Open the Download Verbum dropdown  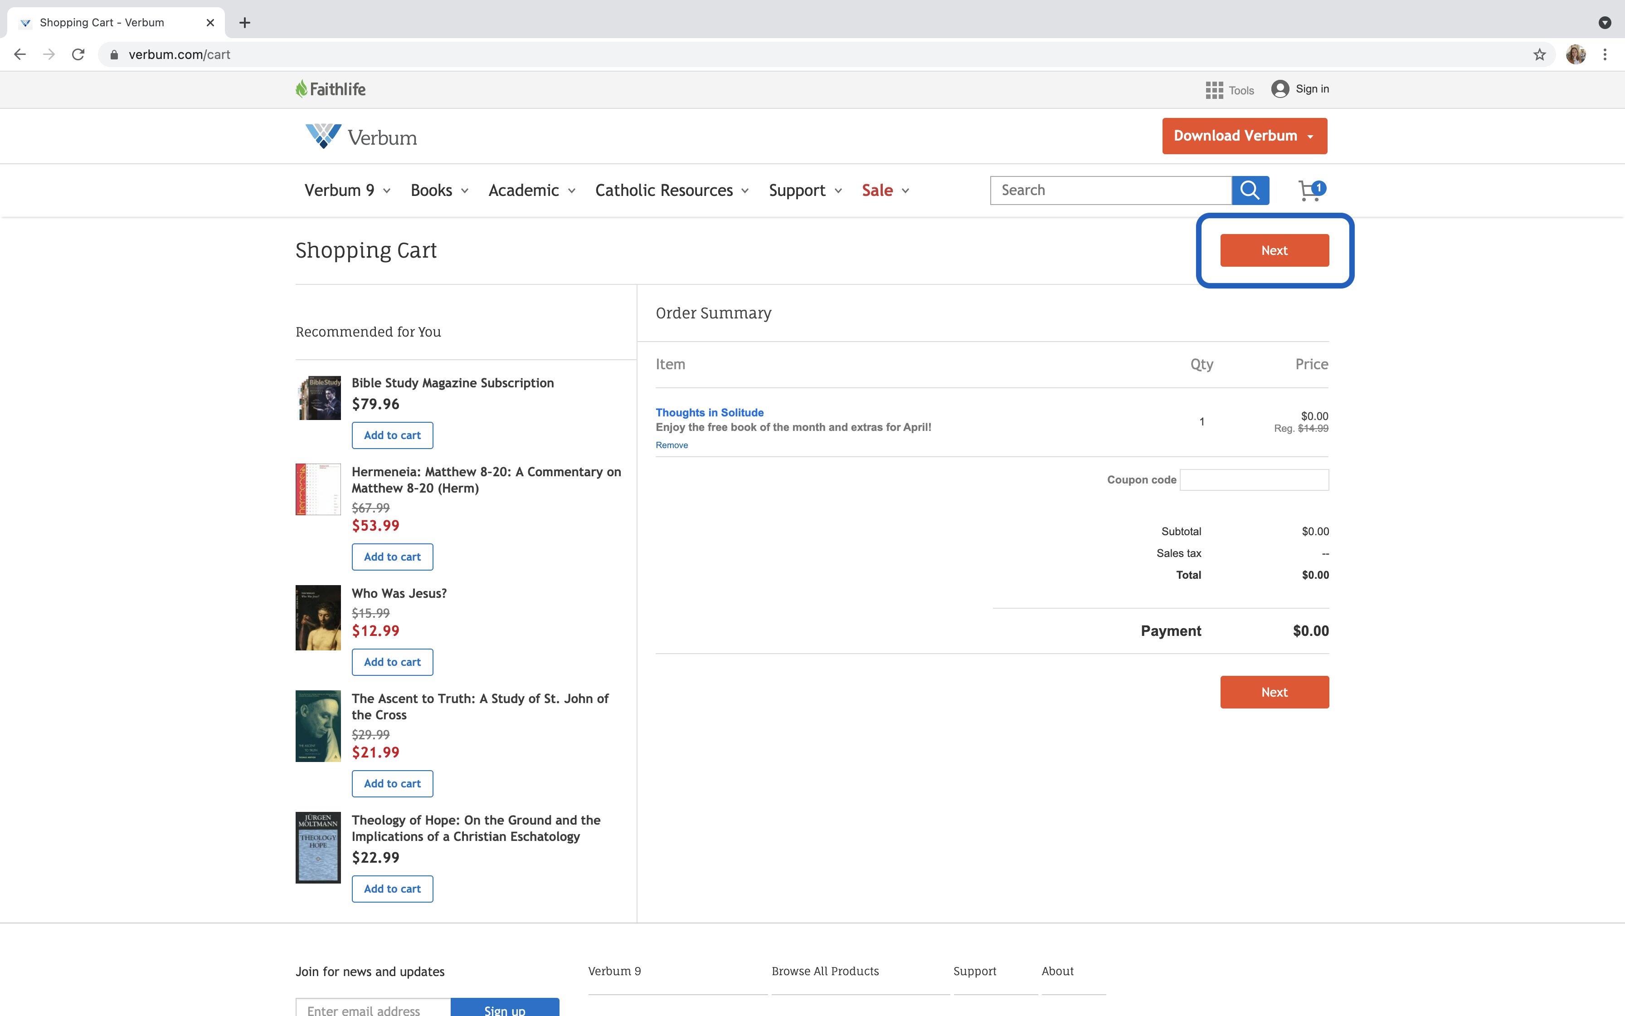tap(1244, 136)
